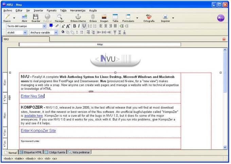Close the NVU document tab with red X
Screen dimensions: 231x164
224,39
